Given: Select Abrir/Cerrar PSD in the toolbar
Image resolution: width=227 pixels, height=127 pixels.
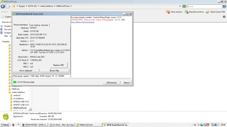Looking at the screenshot, I should click(x=215, y=12).
